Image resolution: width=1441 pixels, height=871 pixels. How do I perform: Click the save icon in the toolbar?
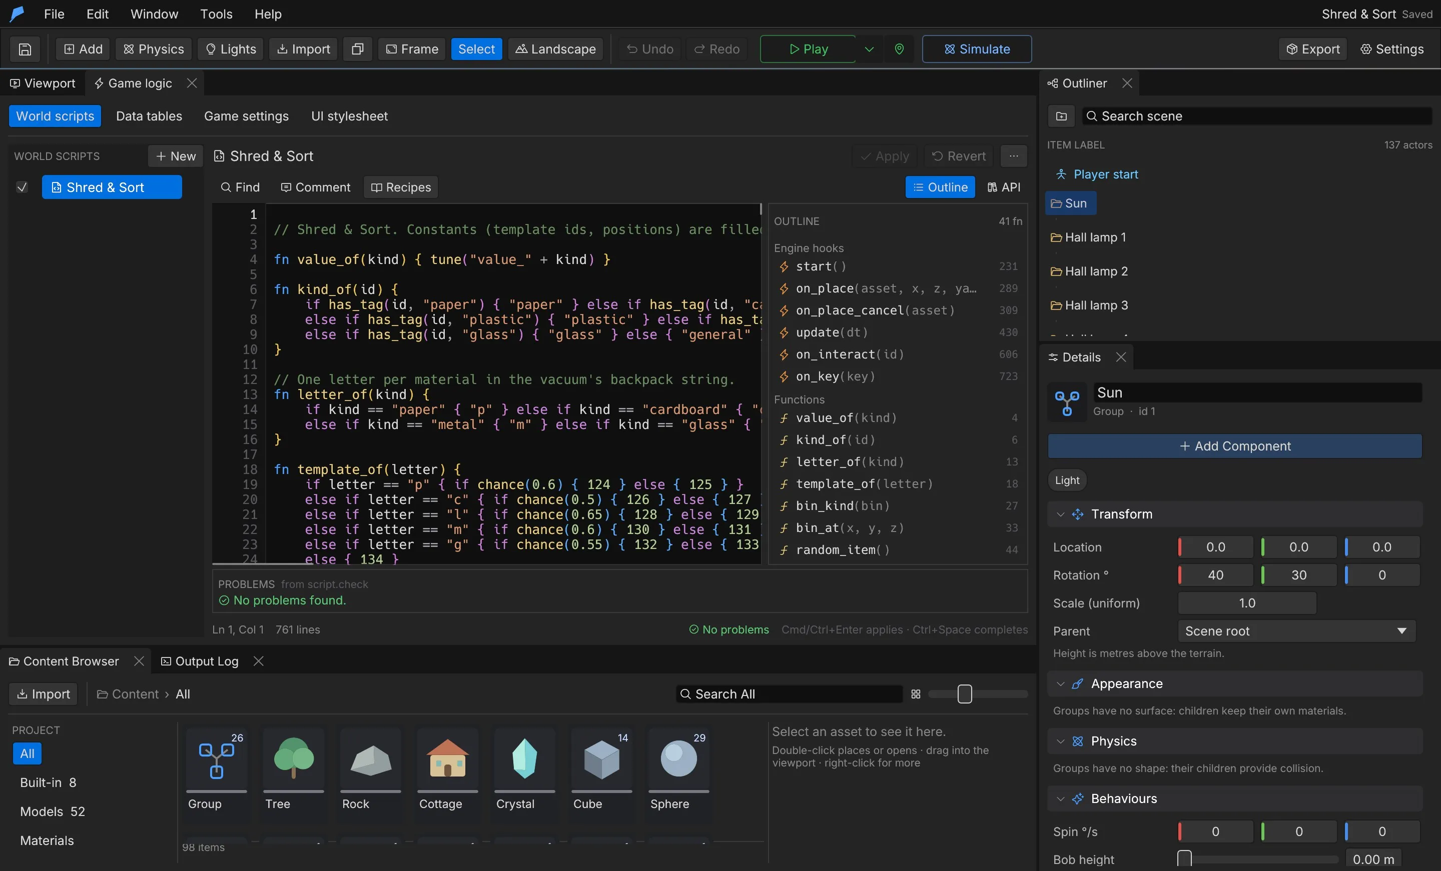tap(25, 49)
